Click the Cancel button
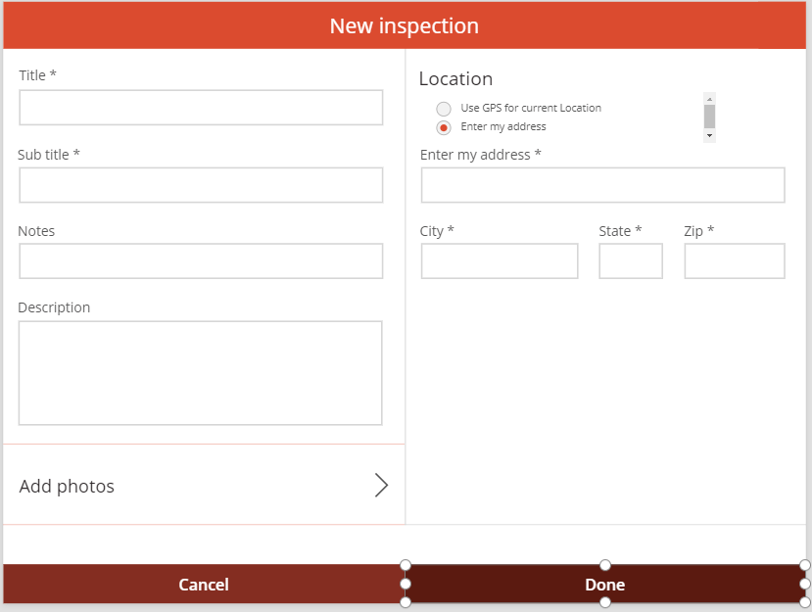Viewport: 812px width, 612px height. [204, 584]
